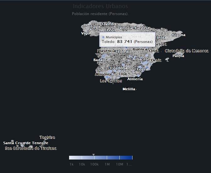Select the Loja label
Viewport: 211px width, 173px height.
[x=122, y=74]
